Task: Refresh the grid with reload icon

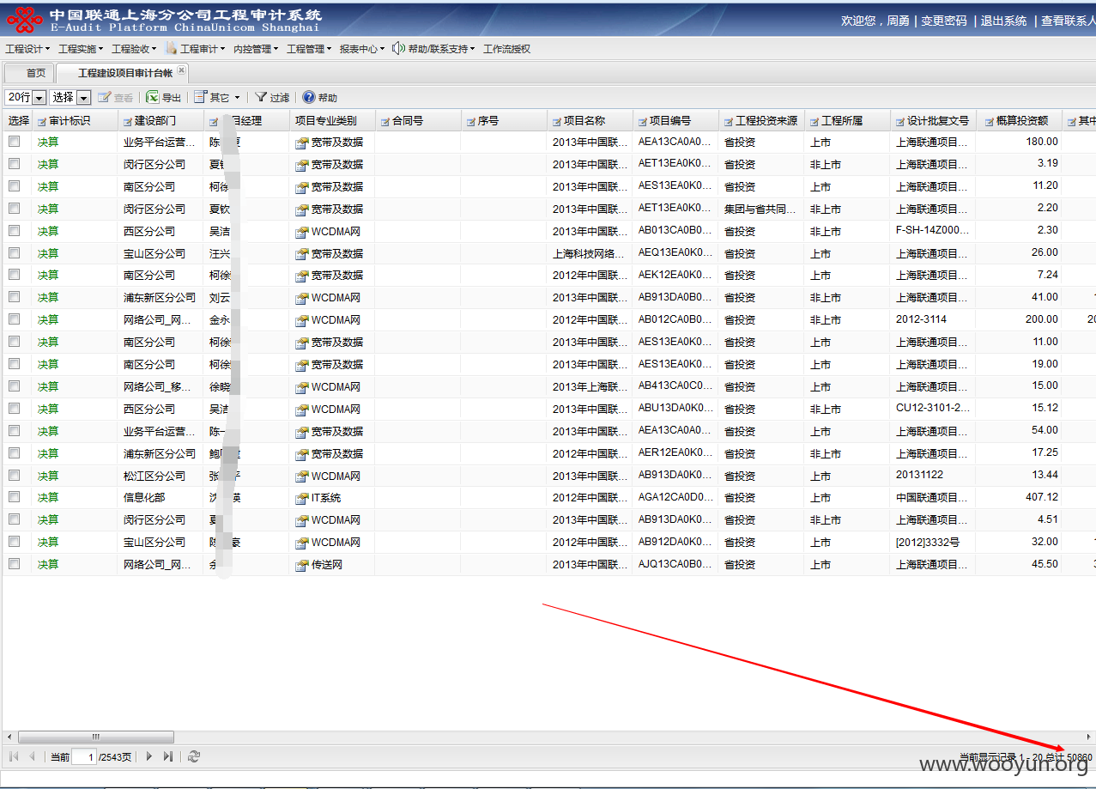Action: pos(194,756)
